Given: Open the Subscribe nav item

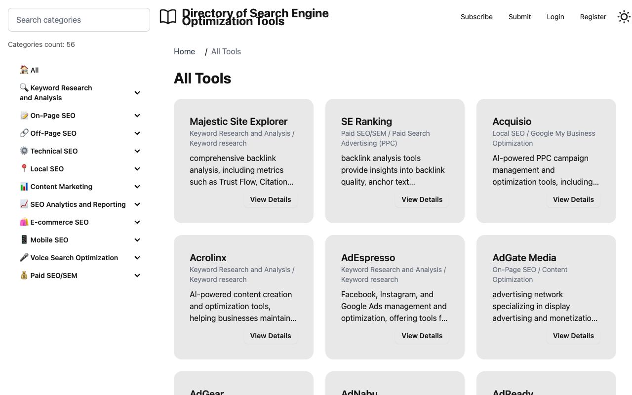Looking at the screenshot, I should click(476, 17).
